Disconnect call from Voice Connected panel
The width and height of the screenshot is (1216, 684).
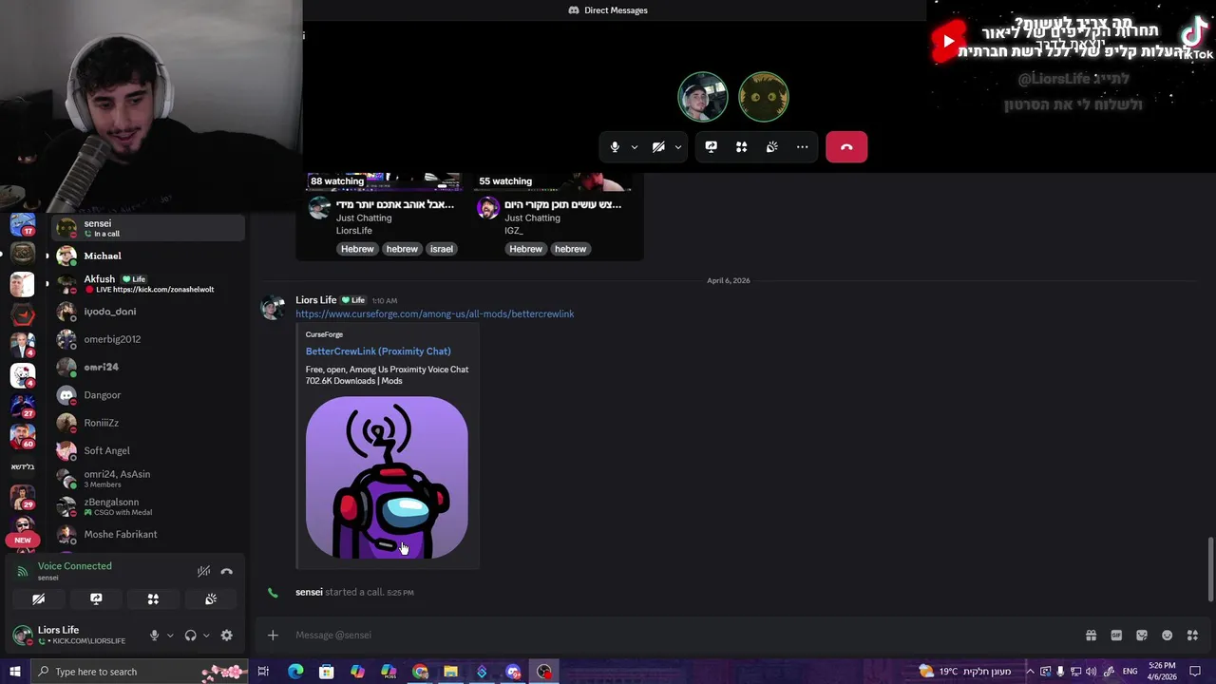click(226, 571)
